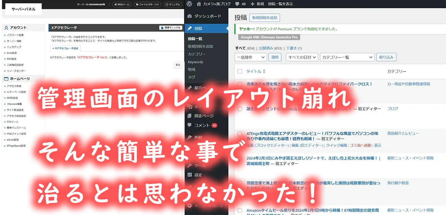
Task: Open サーバー情報 in server panel menu
Action: click(14, 41)
